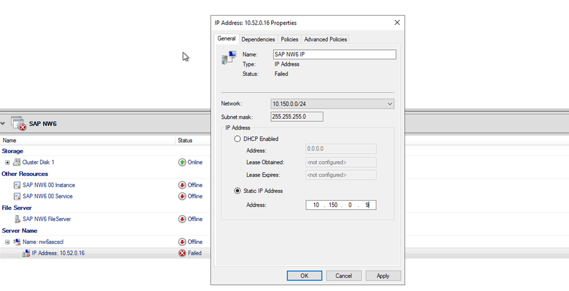569x291 pixels.
Task: Click the Other Resources group heading
Action: [25, 174]
